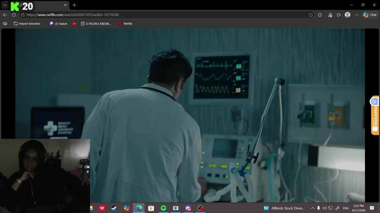Viewport: 380px width, 213px height.
Task: Open the clock showing 5:25 PM
Action: (359, 208)
